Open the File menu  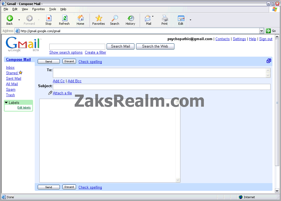click(6, 9)
